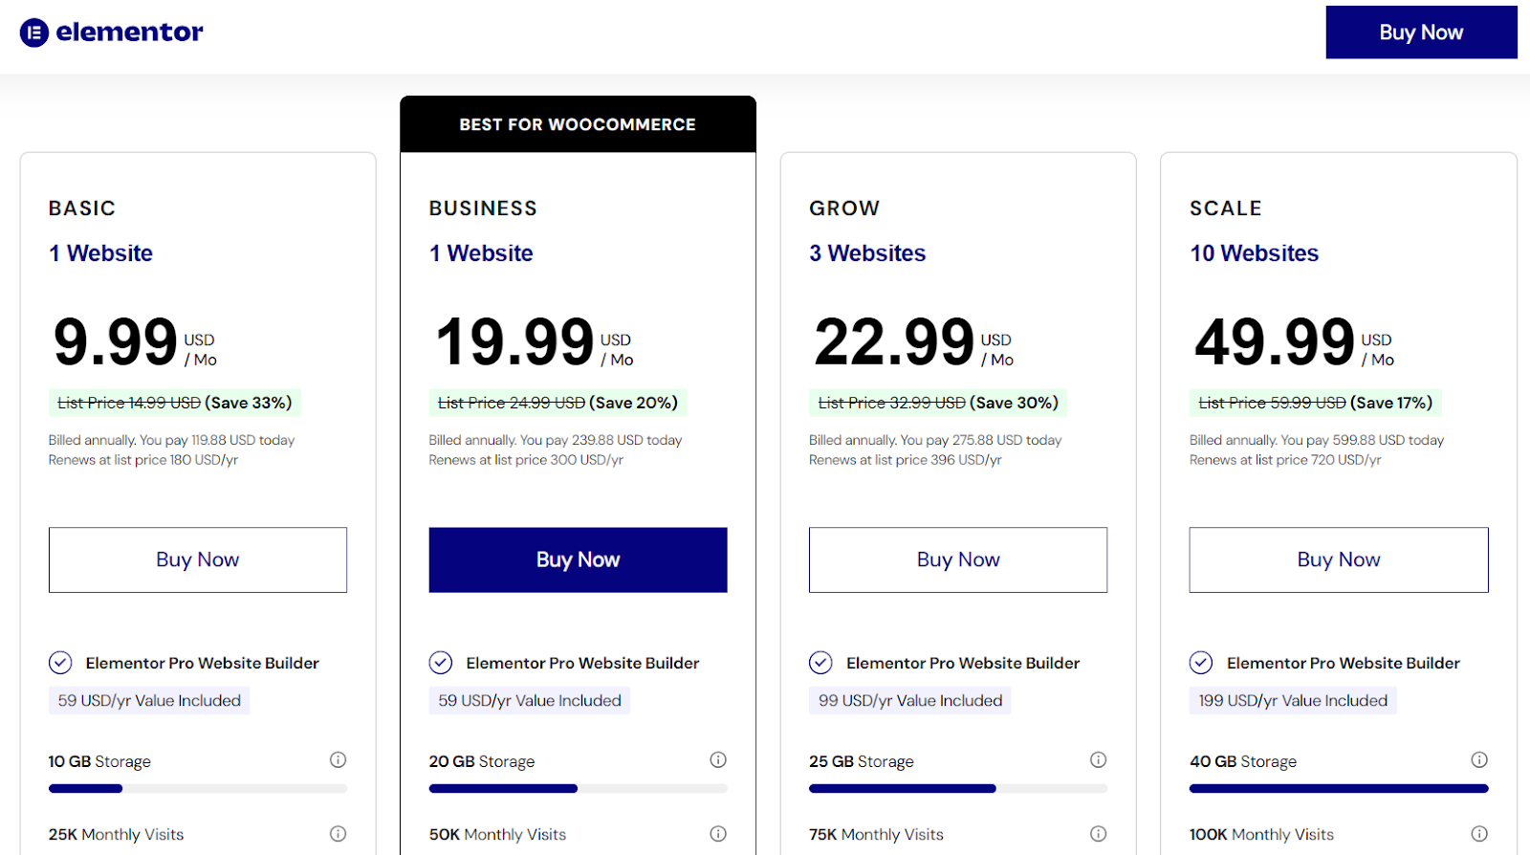The width and height of the screenshot is (1530, 855).
Task: Buy the Scale plan
Action: tap(1339, 559)
